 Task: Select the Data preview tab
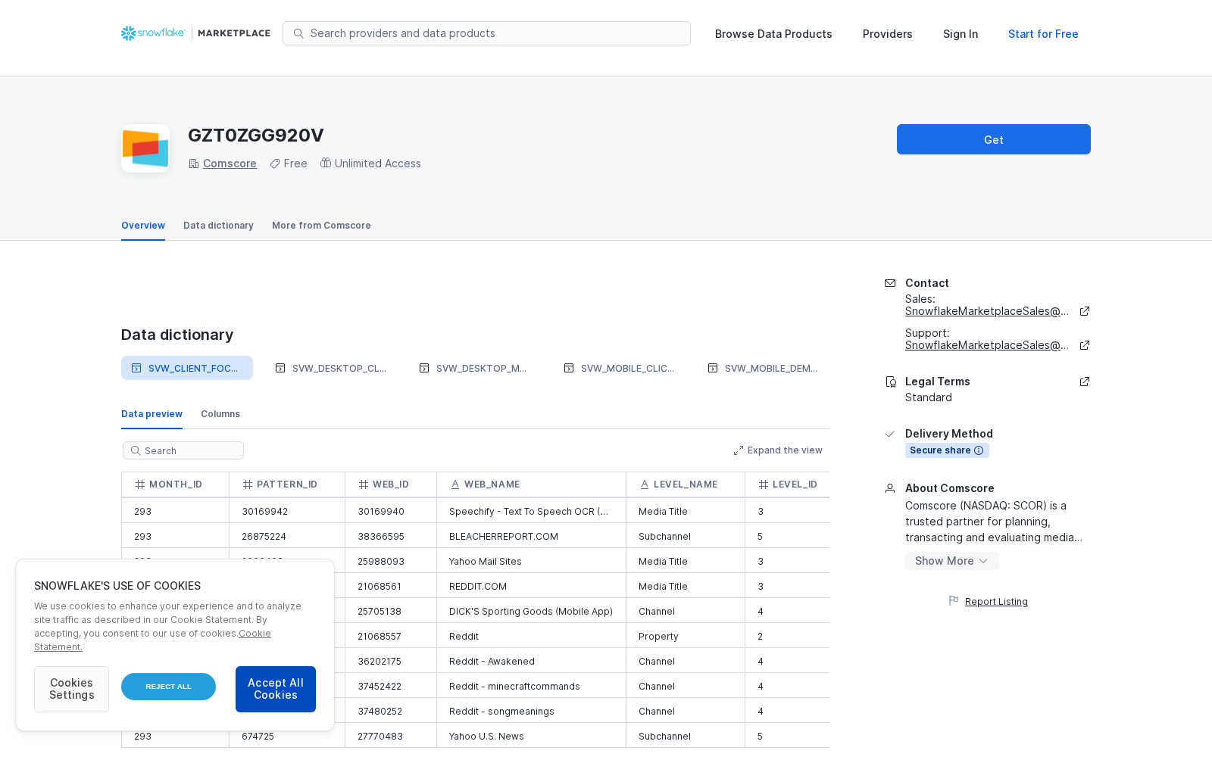click(x=151, y=414)
